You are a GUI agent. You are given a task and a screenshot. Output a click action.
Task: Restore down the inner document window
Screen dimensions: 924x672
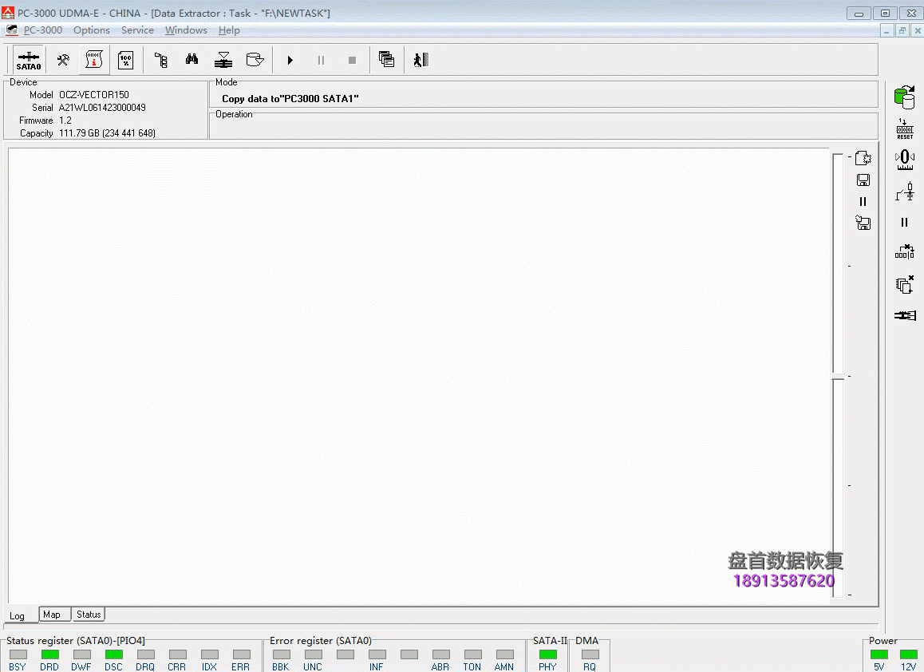(x=902, y=30)
